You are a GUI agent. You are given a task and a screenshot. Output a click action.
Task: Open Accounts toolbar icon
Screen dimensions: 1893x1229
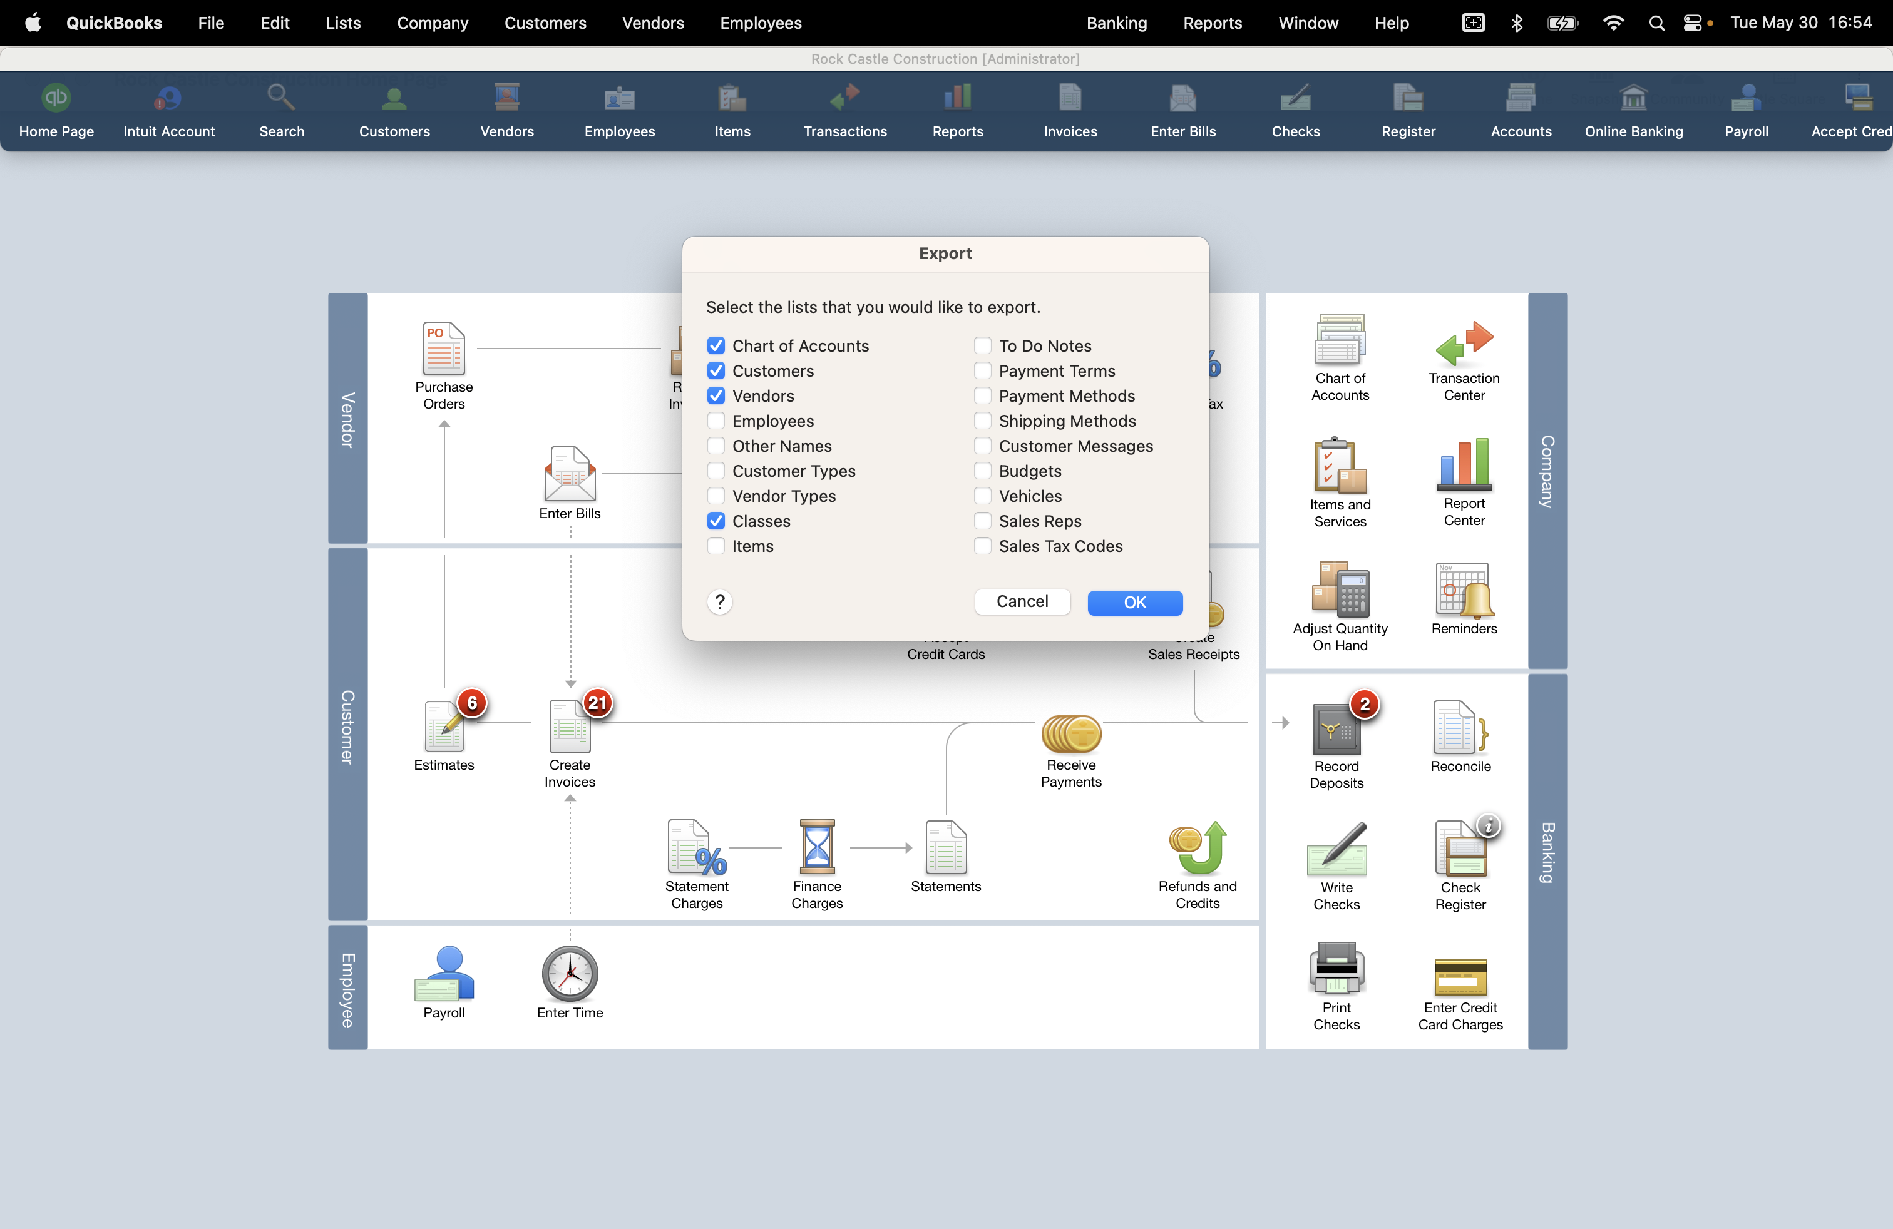tap(1521, 111)
